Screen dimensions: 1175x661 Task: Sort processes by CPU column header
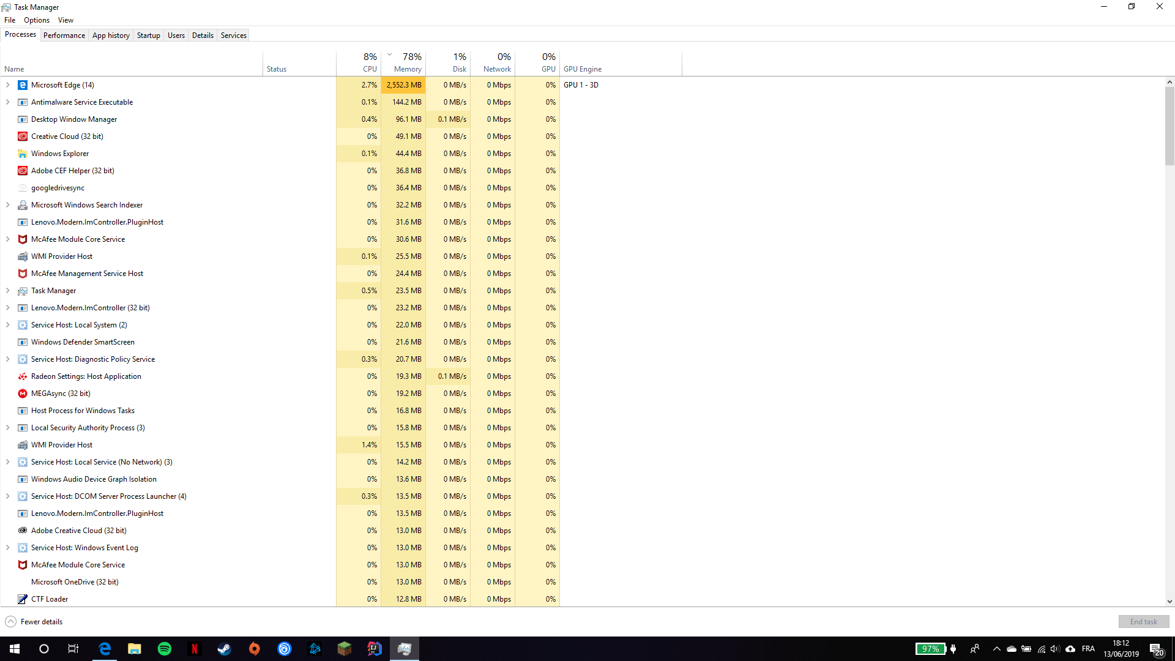click(359, 63)
